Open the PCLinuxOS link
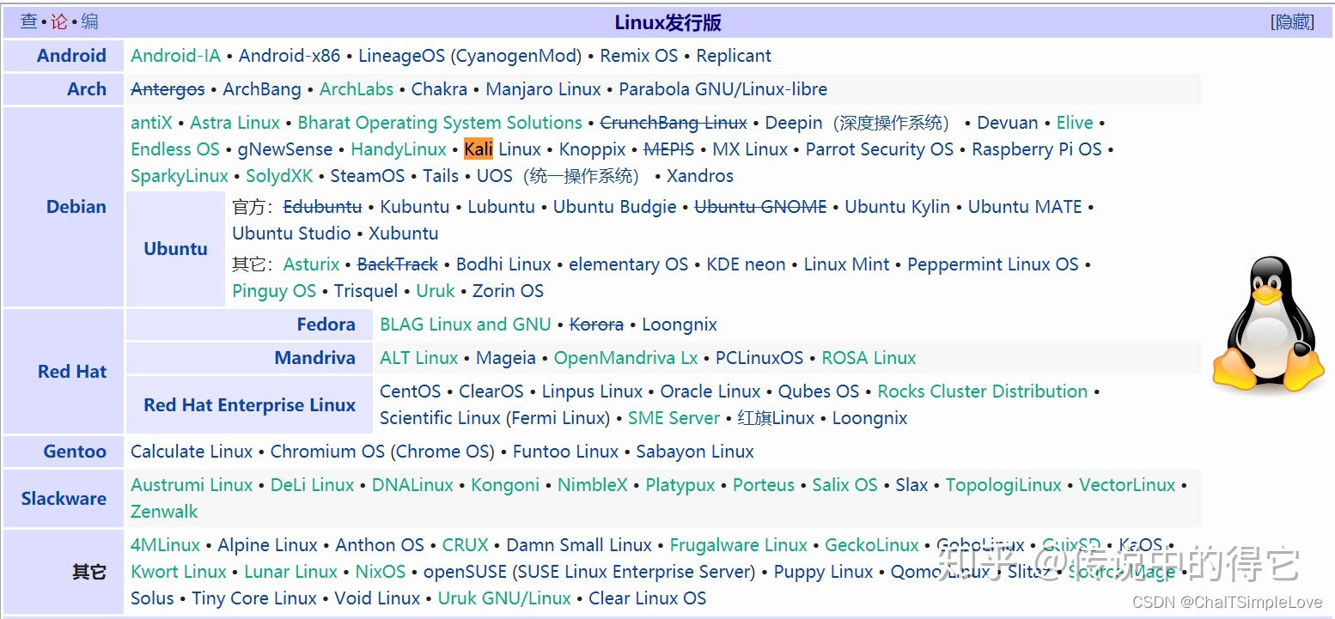The height and width of the screenshot is (619, 1335). click(x=759, y=358)
